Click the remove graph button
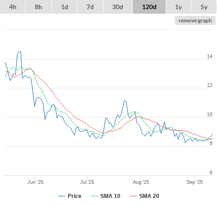 tap(195, 21)
